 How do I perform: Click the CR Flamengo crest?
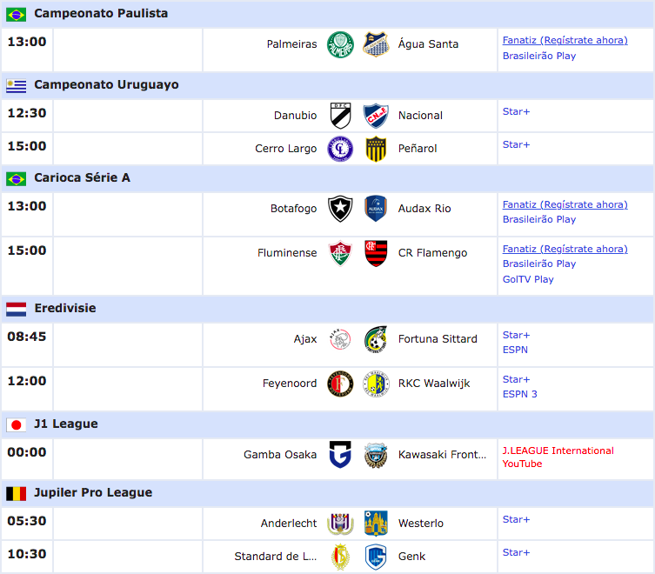376,253
